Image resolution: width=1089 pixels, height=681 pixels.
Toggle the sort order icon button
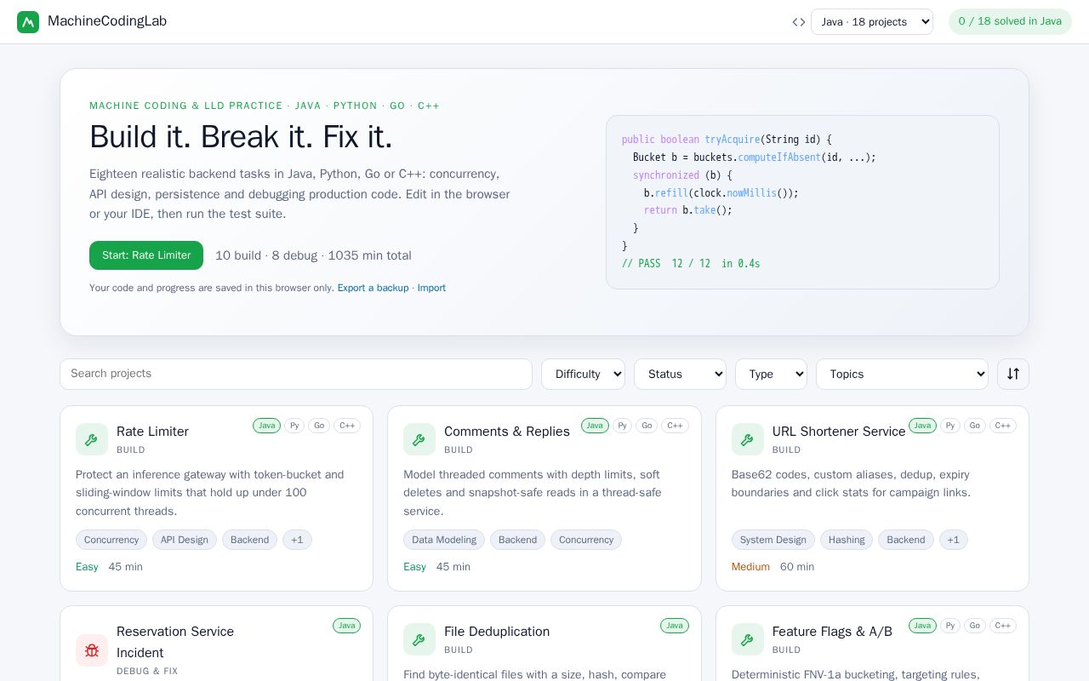[x=1013, y=374]
